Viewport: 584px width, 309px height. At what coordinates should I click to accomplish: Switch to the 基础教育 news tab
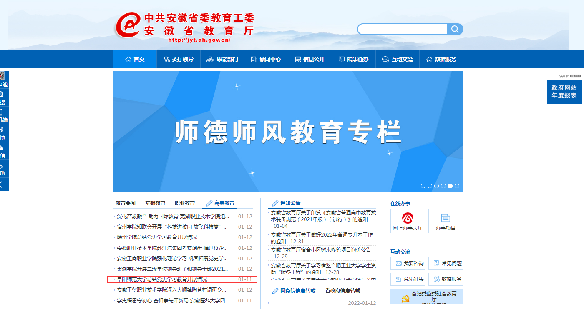155,203
